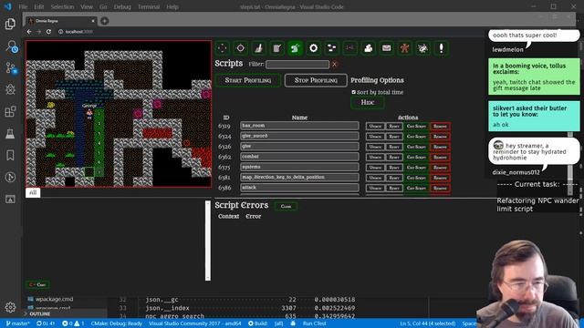Open the View menu
The image size is (584, 328).
[x=87, y=6]
